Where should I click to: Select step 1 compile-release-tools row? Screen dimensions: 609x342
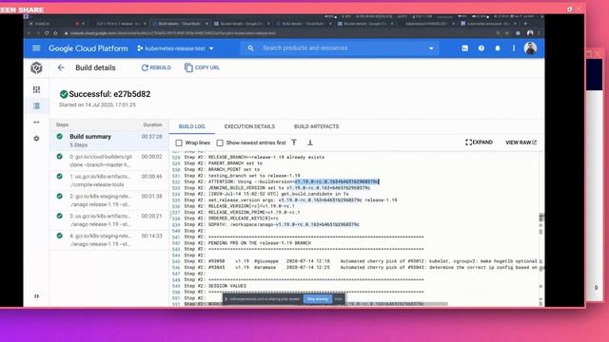(109, 180)
